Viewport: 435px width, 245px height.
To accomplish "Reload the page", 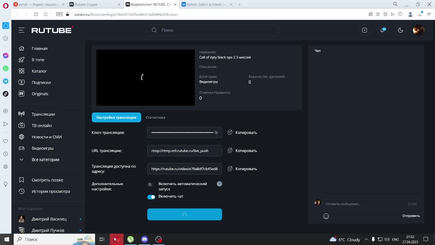I will (x=36, y=14).
